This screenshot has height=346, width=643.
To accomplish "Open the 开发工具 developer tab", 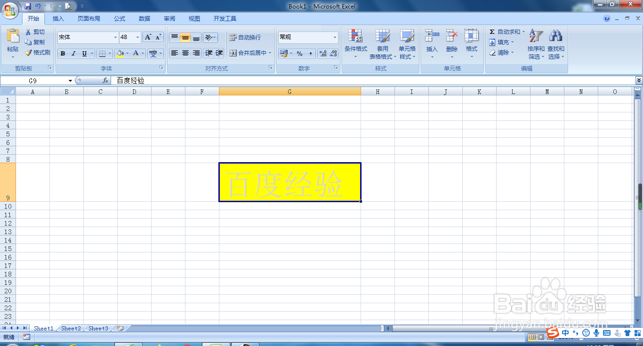I will (225, 19).
